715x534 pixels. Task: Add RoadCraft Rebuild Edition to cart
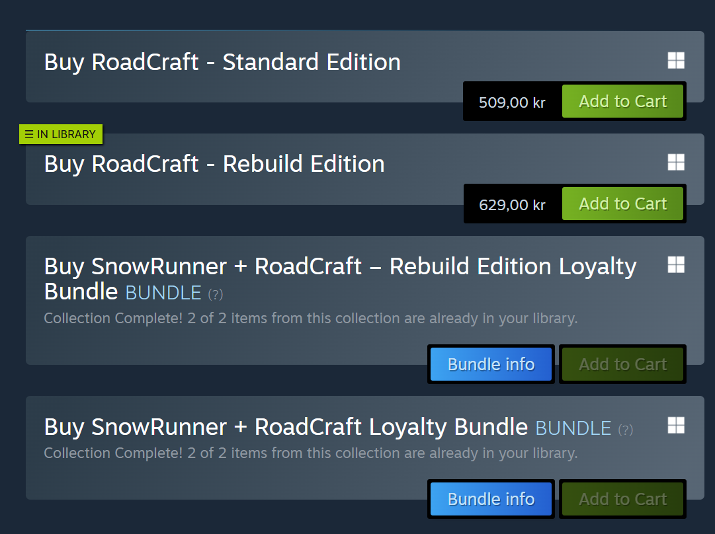click(622, 204)
